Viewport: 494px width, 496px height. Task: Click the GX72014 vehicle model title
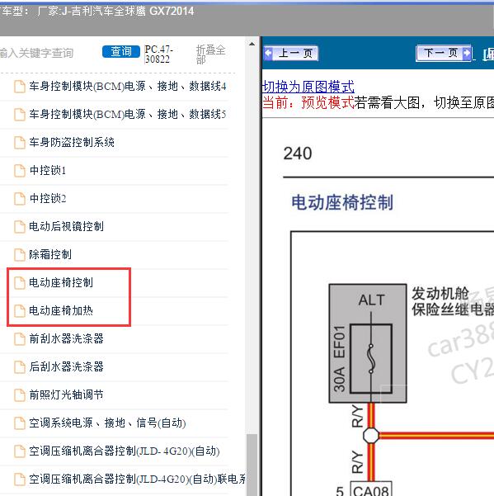(172, 11)
